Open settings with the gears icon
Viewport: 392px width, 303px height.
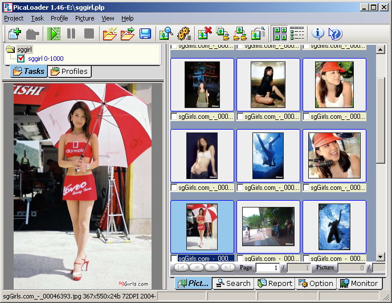tap(183, 34)
